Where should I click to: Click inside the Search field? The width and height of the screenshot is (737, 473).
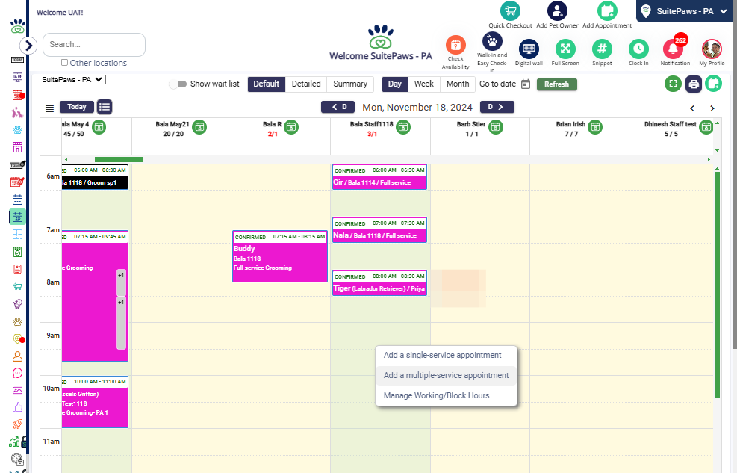click(94, 45)
